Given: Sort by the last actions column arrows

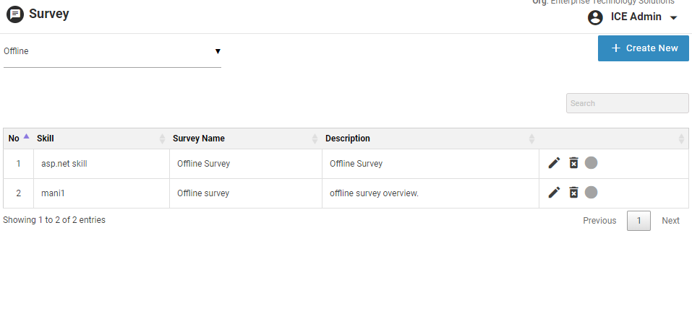Looking at the screenshot, I should click(681, 139).
